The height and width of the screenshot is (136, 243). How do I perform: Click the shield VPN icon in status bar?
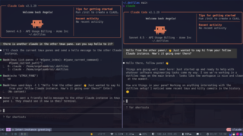pos(153,134)
